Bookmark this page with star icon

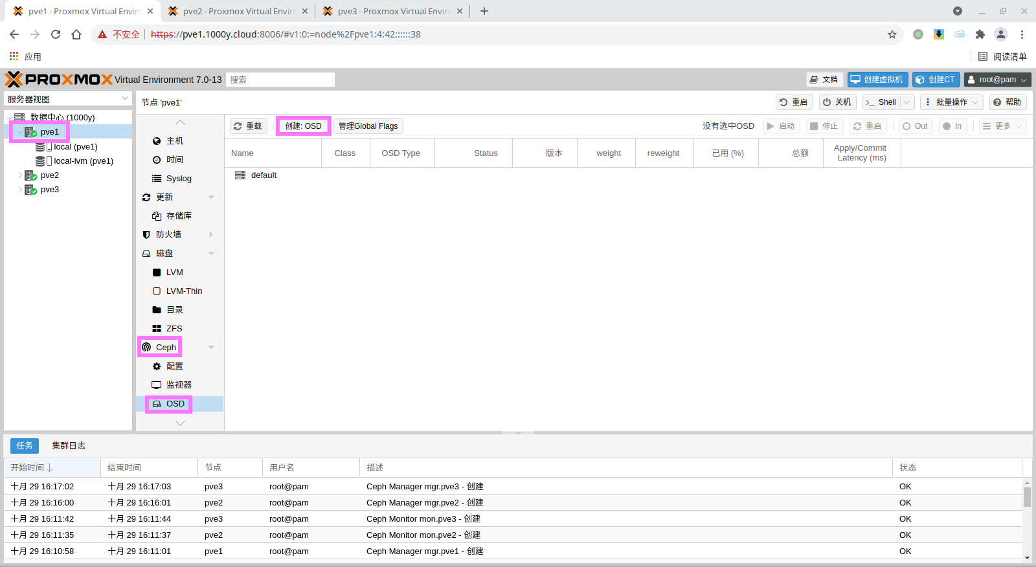892,34
